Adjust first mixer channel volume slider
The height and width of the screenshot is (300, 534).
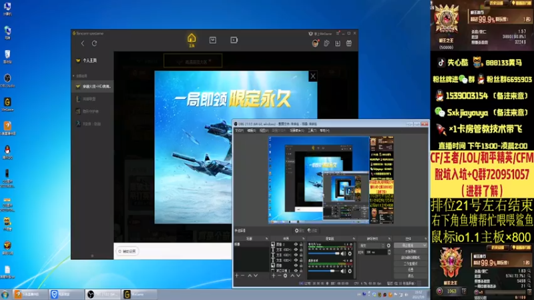pyautogui.click(x=324, y=254)
